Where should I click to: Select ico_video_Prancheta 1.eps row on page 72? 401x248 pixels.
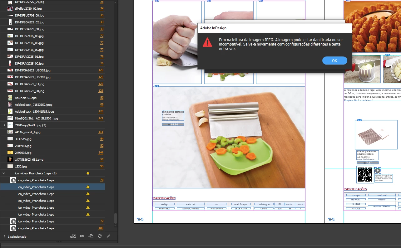(x=52, y=221)
